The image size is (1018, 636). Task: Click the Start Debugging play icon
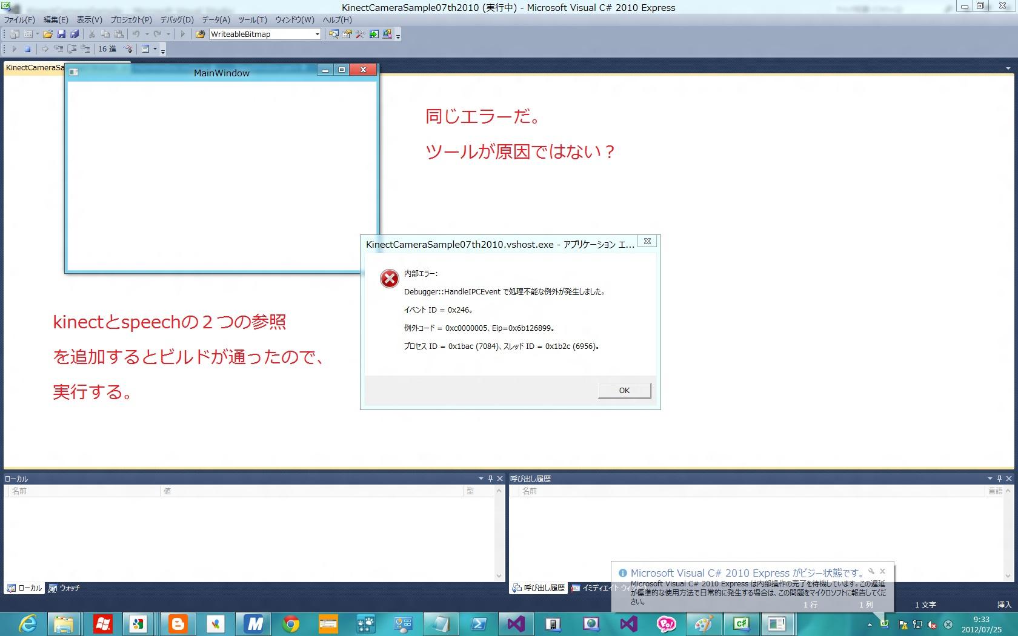pyautogui.click(x=182, y=34)
